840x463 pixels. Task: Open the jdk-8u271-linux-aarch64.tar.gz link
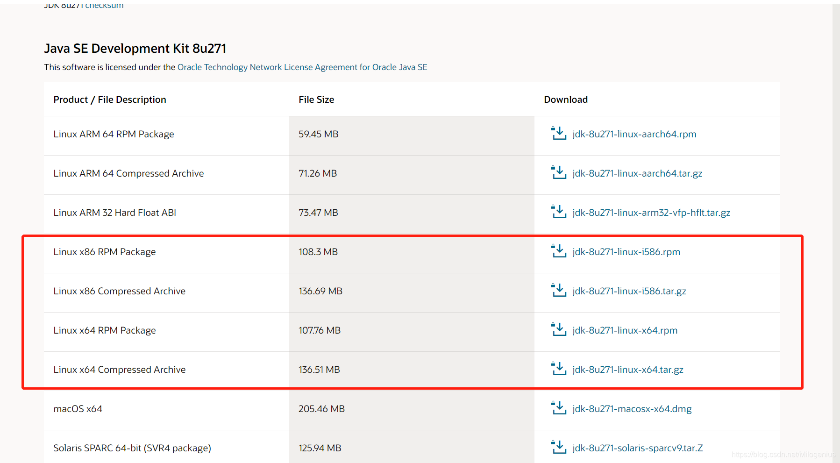pyautogui.click(x=637, y=173)
